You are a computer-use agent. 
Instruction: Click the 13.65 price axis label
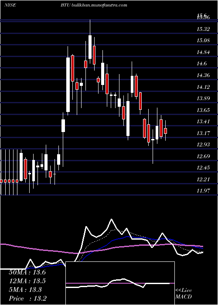pos(204,110)
